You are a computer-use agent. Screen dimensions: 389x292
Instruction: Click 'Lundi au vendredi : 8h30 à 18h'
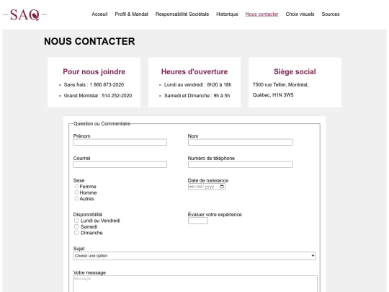[x=197, y=84]
